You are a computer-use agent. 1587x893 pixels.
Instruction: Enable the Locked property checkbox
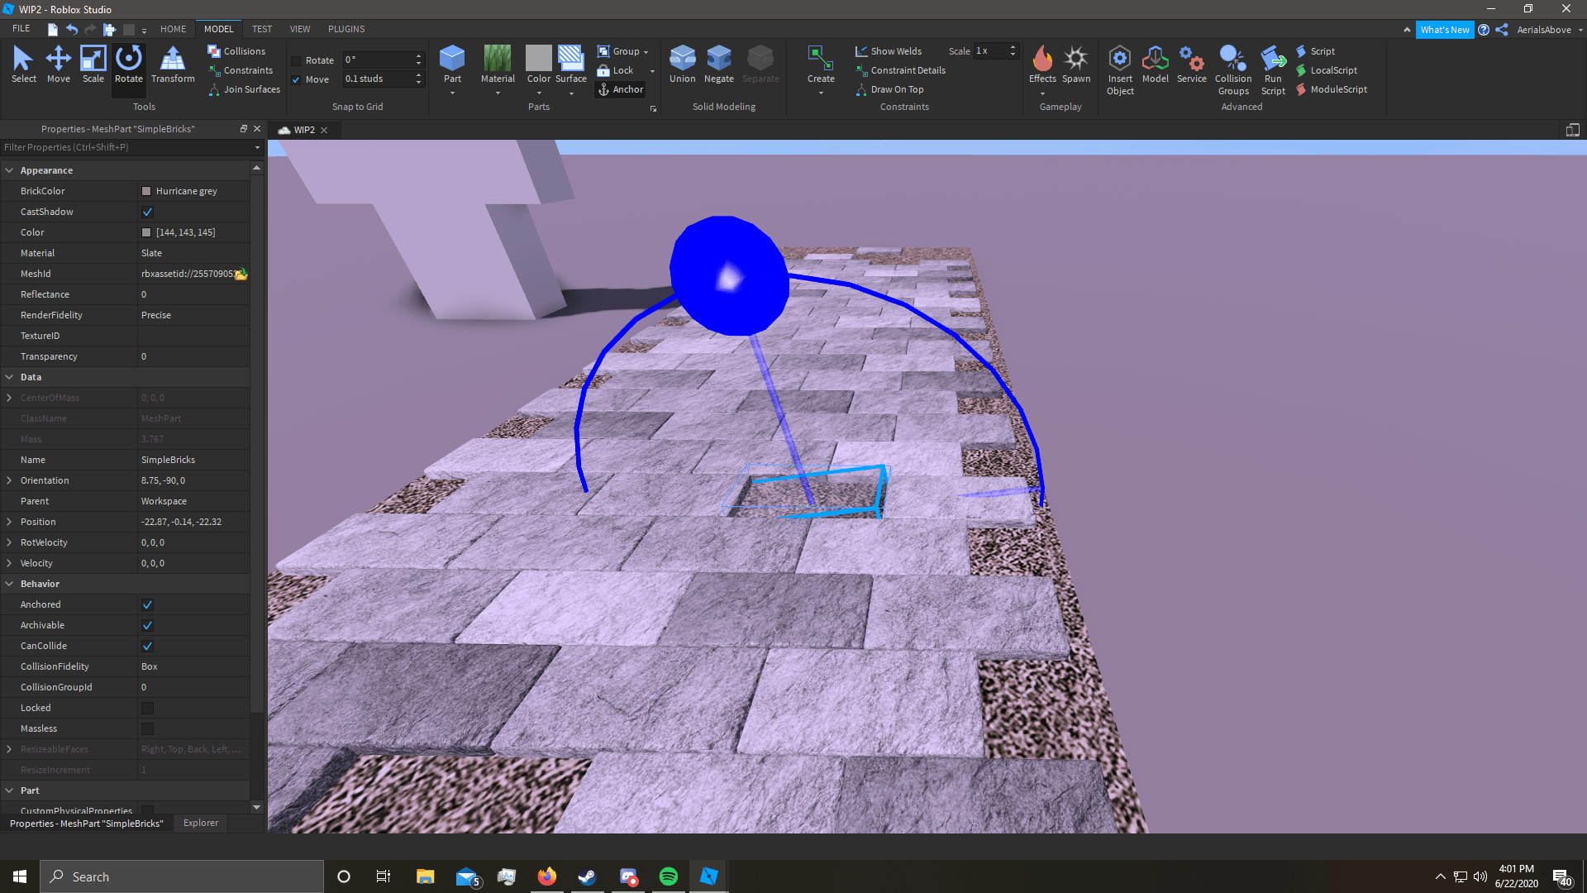tap(147, 708)
